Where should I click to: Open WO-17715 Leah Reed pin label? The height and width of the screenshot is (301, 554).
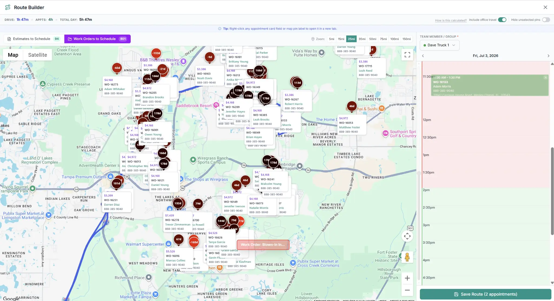372,68
